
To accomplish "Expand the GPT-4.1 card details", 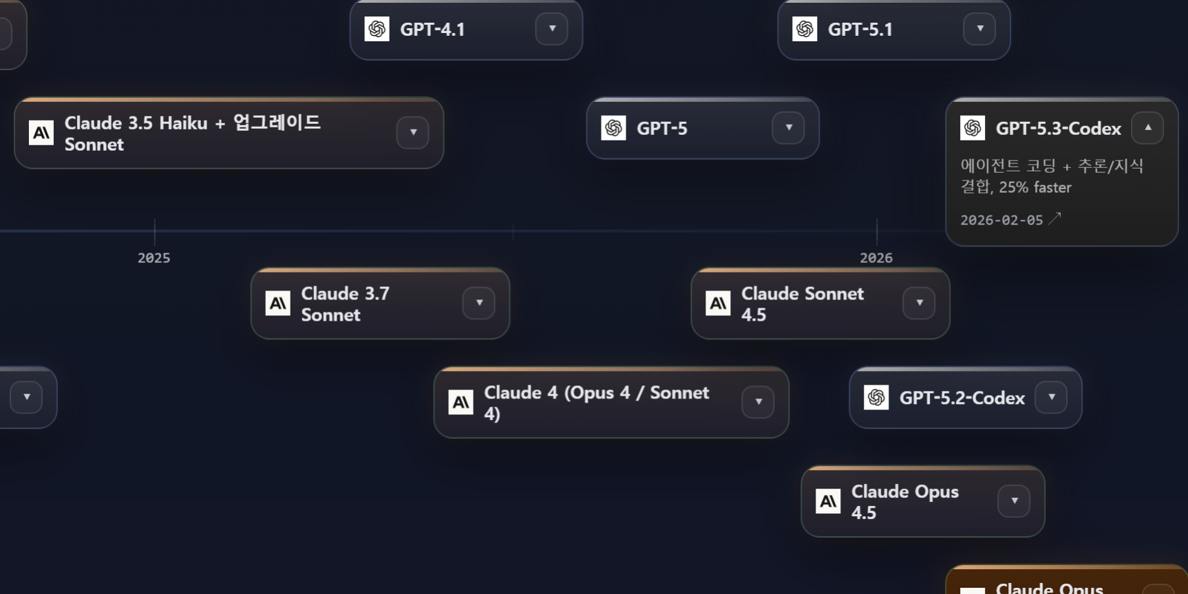I will pos(552,29).
